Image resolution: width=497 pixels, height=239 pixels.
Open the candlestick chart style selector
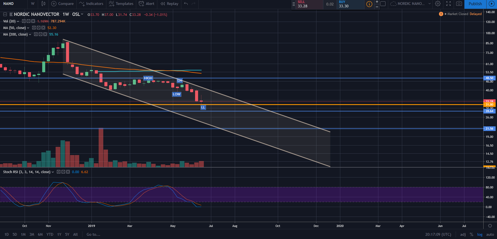pyautogui.click(x=43, y=4)
